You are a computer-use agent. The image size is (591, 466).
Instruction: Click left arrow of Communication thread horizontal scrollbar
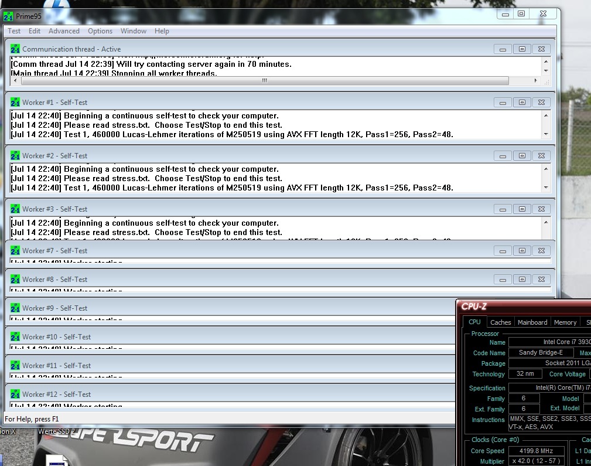(15, 80)
